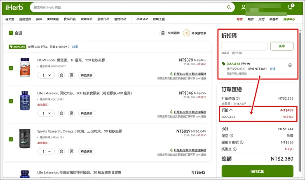Open the 試用 trial link
305x180 pixels.
(x=261, y=19)
